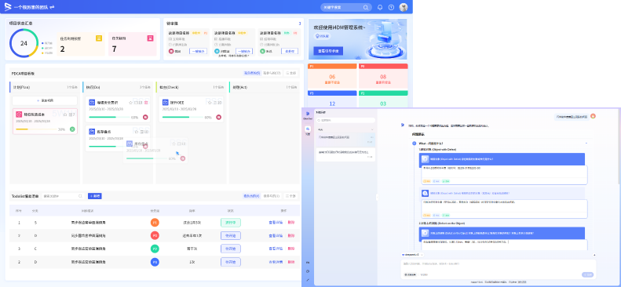Screen dimensions: 621x287
Task: Click the star icon on the Plan column card
Action: tap(65, 114)
